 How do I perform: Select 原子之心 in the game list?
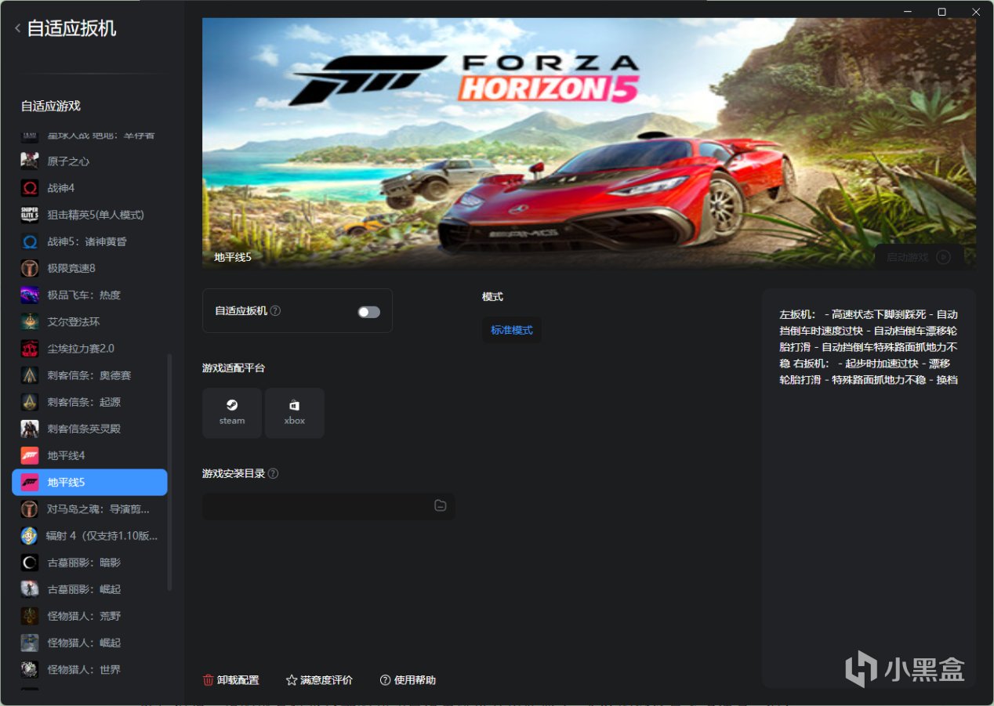[90, 161]
